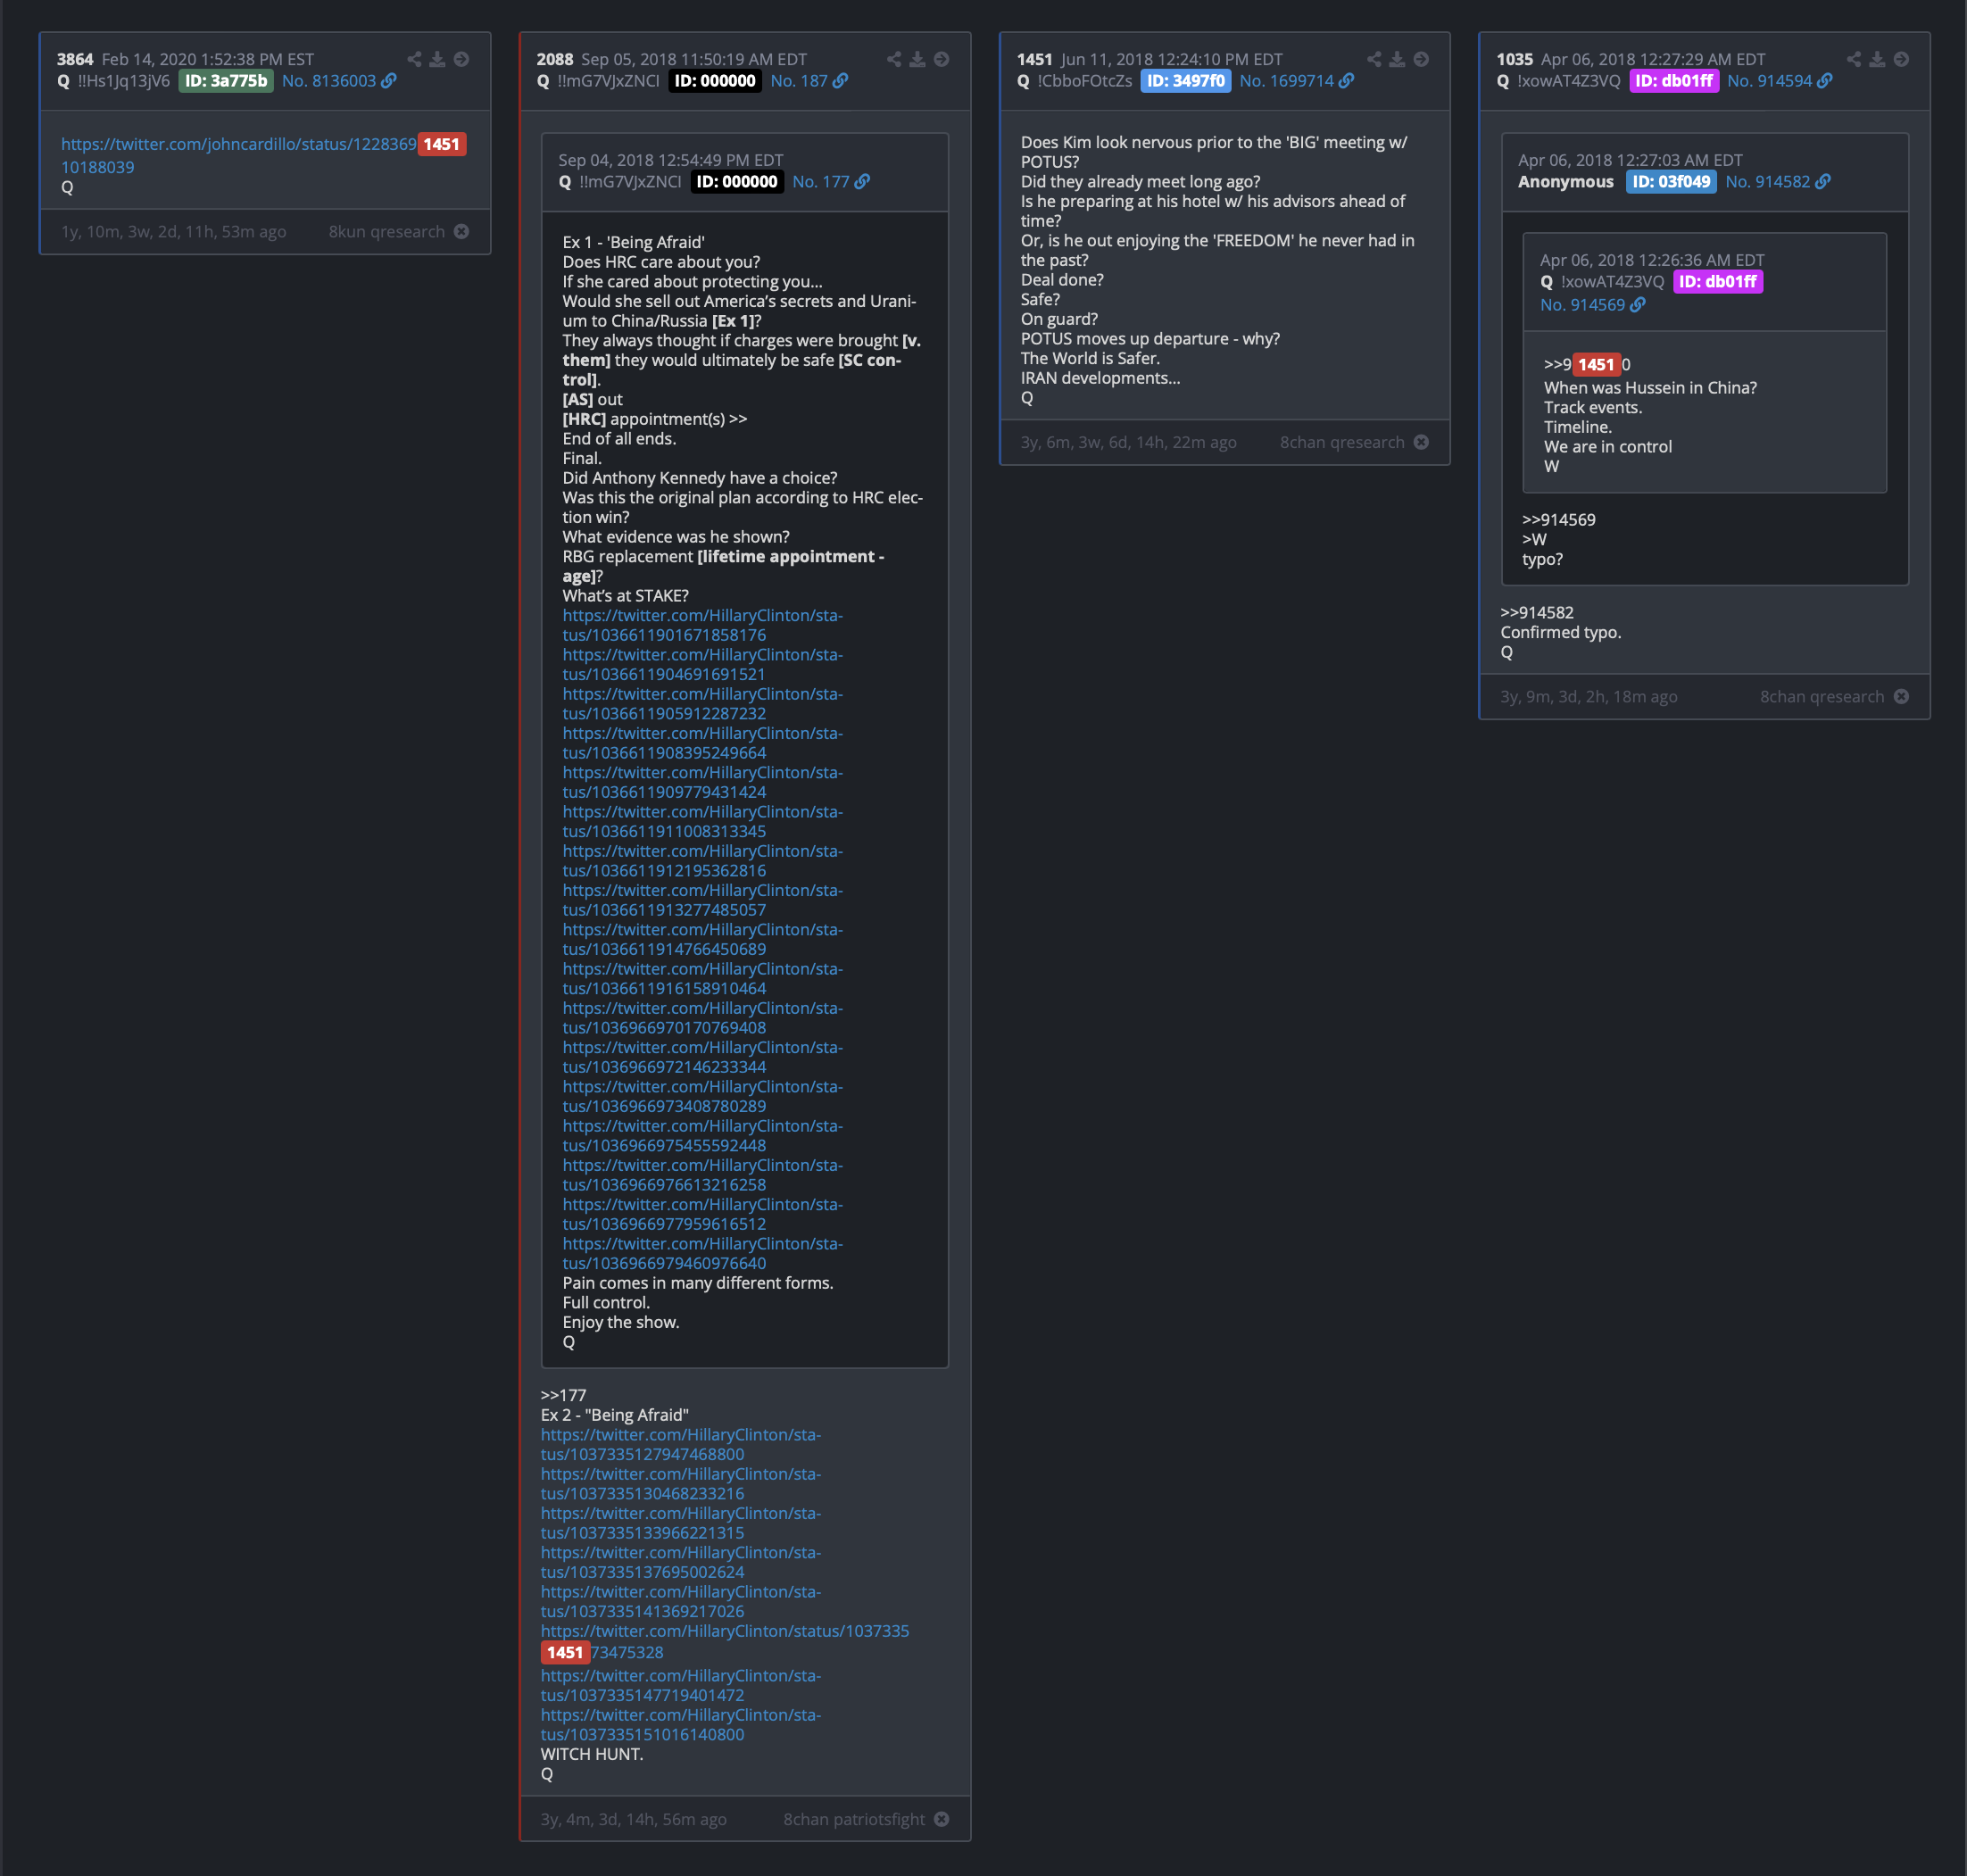Click the chain link icon beside No. 914582

click(x=1823, y=181)
